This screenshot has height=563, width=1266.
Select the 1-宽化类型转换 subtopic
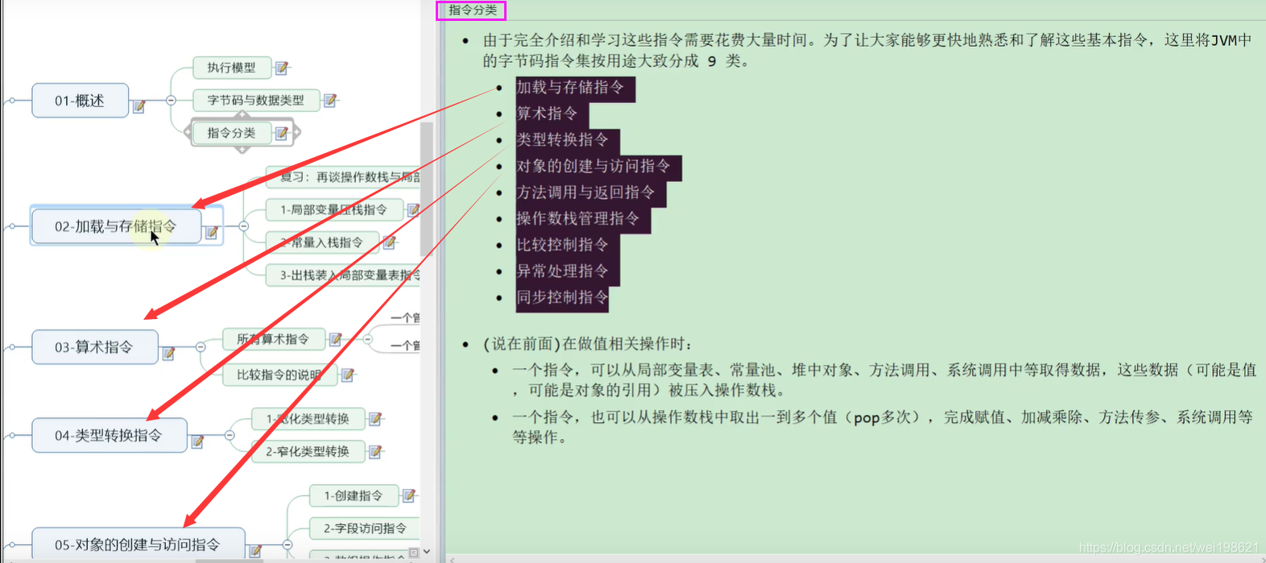pos(308,419)
